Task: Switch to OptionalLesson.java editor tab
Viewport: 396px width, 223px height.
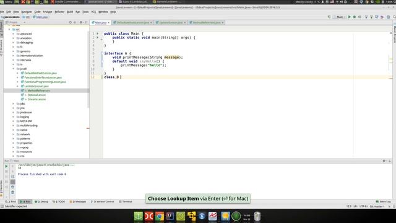Action: tap(171, 22)
